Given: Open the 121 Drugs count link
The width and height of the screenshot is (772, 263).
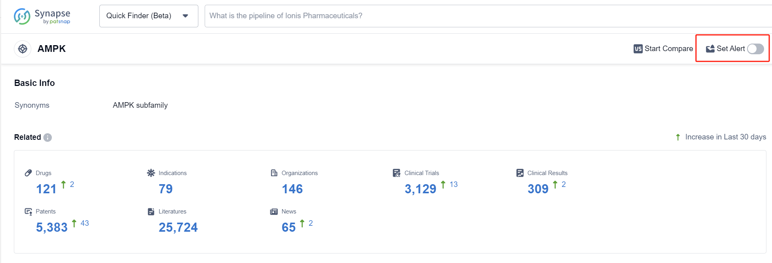Looking at the screenshot, I should (x=46, y=189).
